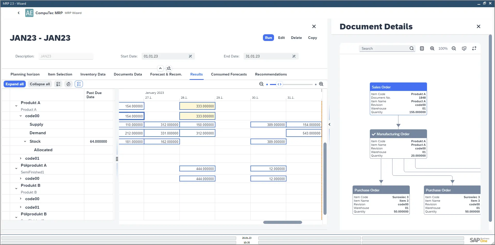This screenshot has width=495, height=245.
Task: Collapse the header with the up chevron
Action: click(160, 68)
